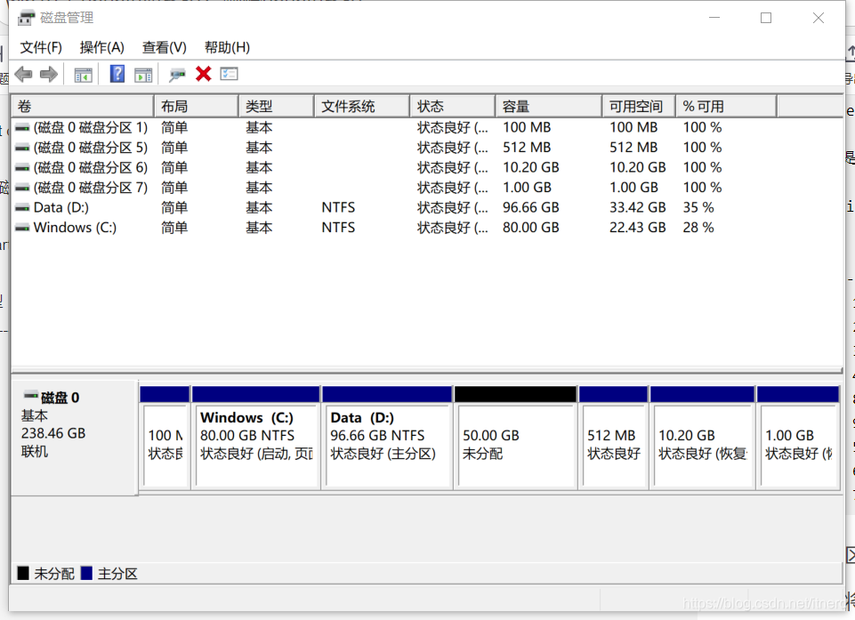Click NTFS file system cell for Windows (C:)
The image size is (855, 620).
point(338,228)
